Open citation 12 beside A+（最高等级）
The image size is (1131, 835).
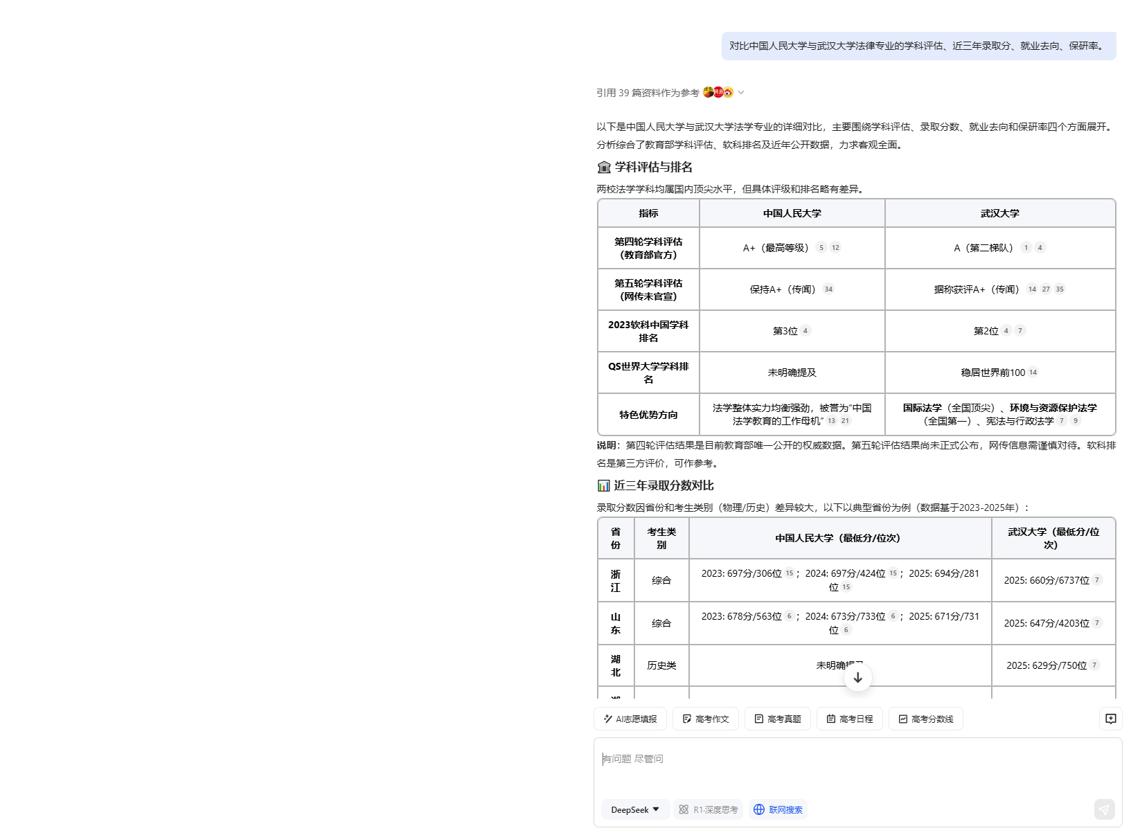[836, 248]
